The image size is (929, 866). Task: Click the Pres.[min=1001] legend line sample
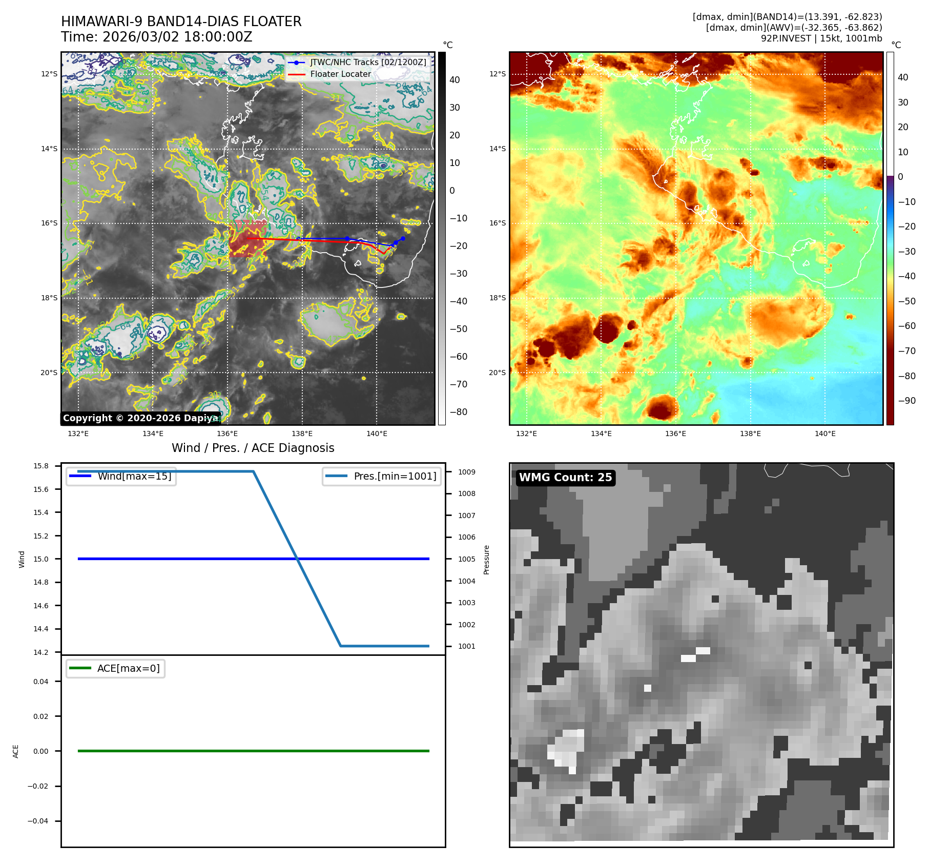(336, 476)
